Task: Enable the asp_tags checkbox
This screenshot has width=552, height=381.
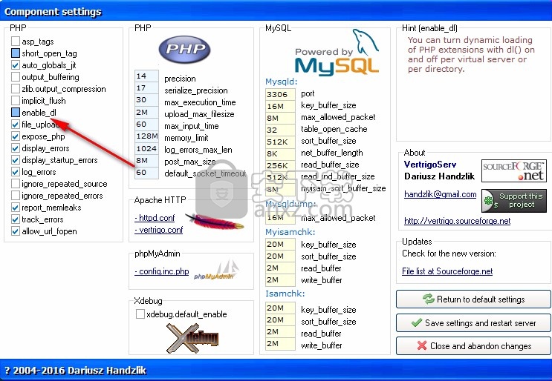Action: pos(15,42)
